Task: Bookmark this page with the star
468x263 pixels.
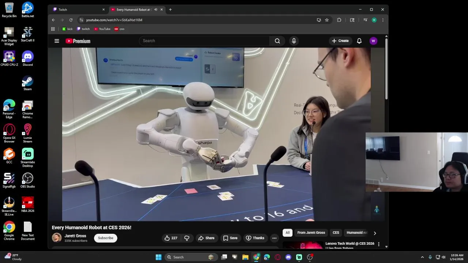Action: (327, 20)
